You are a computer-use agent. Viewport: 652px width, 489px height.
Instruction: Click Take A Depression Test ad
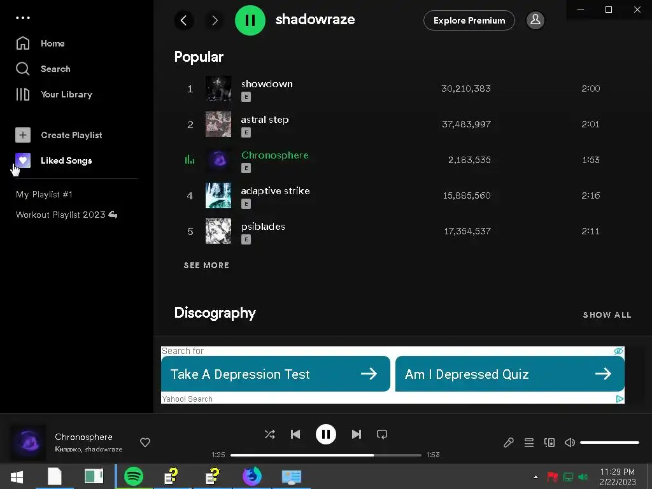tap(275, 374)
